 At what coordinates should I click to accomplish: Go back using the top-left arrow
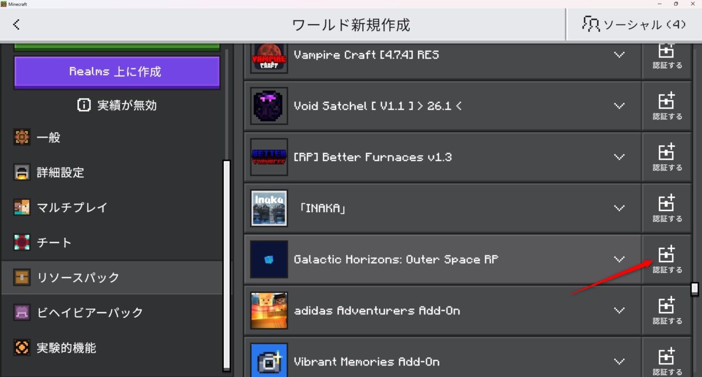pyautogui.click(x=16, y=24)
